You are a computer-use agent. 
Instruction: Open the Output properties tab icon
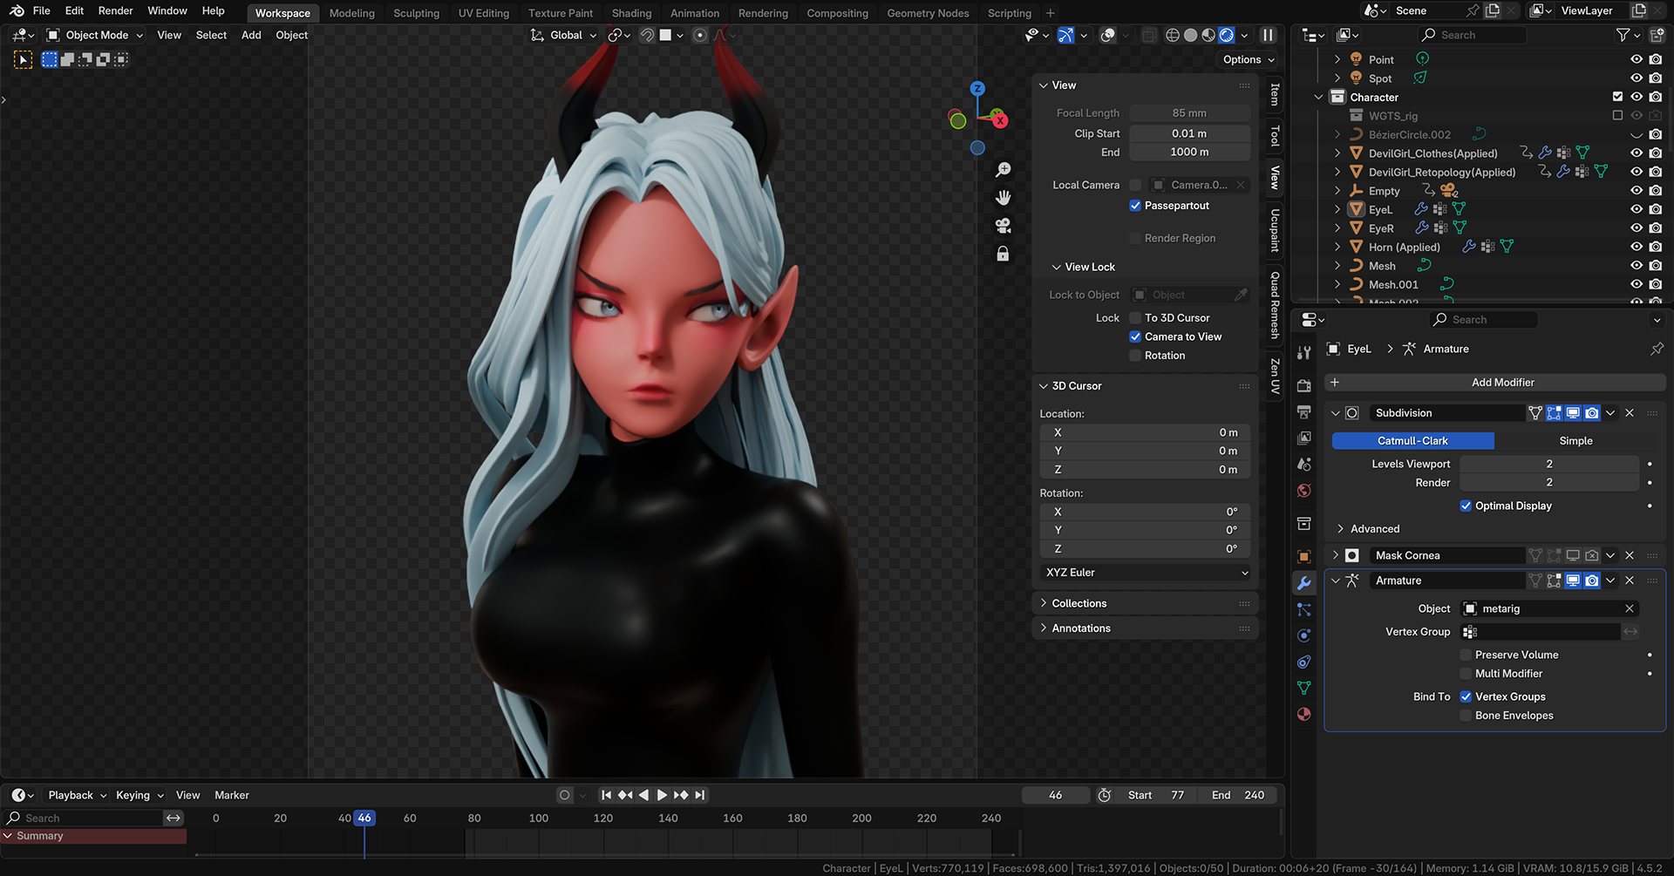click(1304, 411)
